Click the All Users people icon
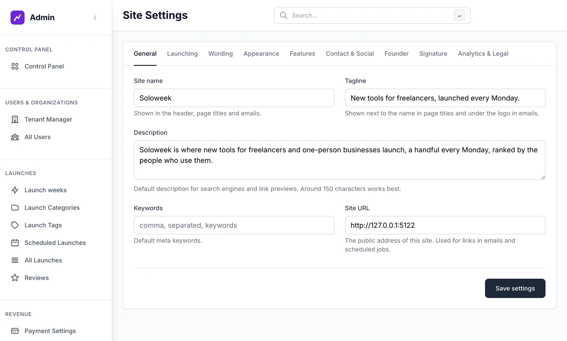 tap(15, 137)
